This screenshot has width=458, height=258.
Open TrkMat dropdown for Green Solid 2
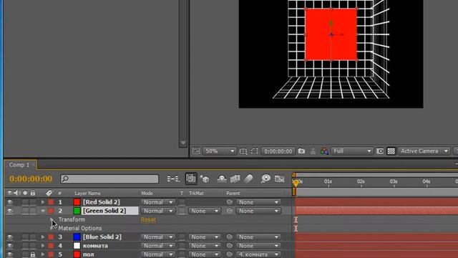click(204, 211)
